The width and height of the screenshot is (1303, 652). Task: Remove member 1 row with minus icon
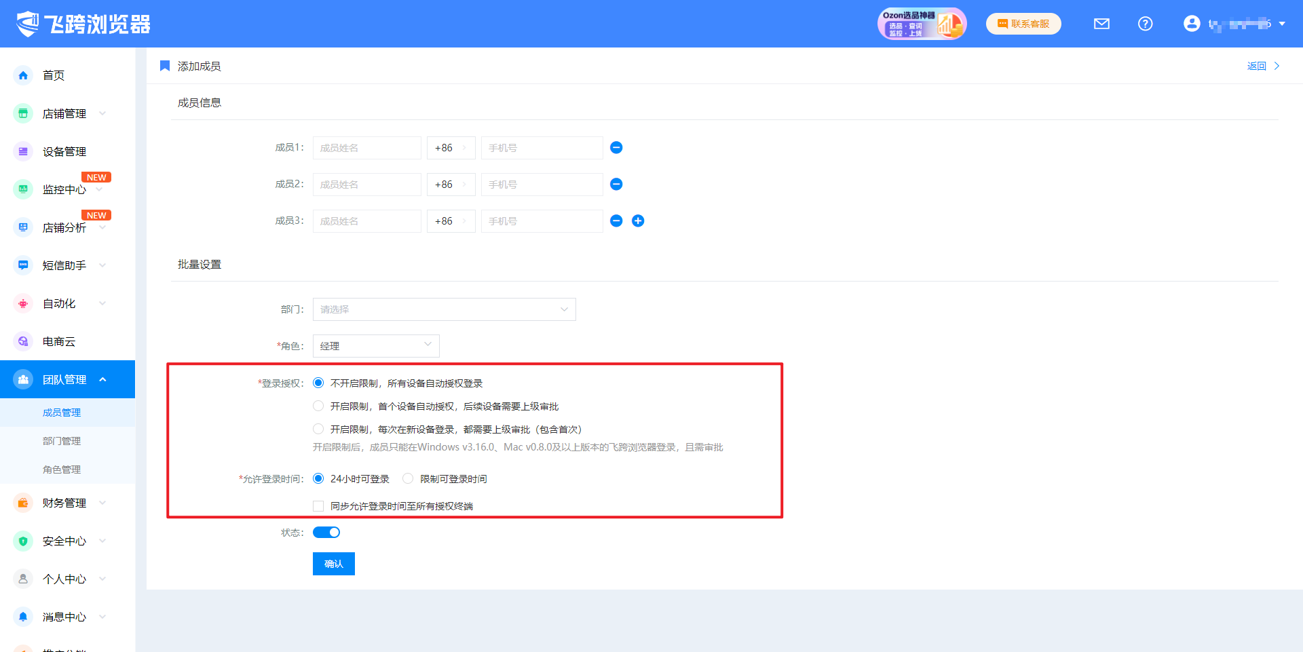(x=616, y=148)
